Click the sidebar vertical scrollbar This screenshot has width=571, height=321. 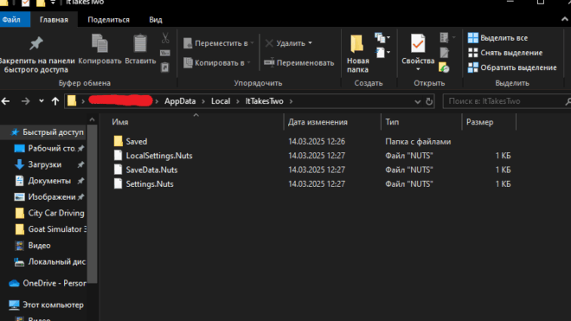tap(92, 204)
